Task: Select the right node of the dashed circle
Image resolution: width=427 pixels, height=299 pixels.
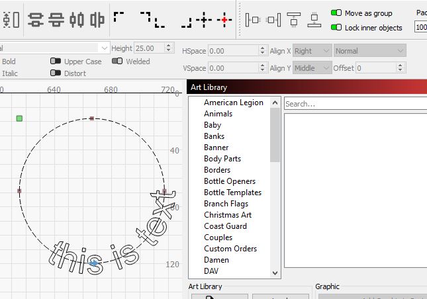Action: pyautogui.click(x=164, y=191)
